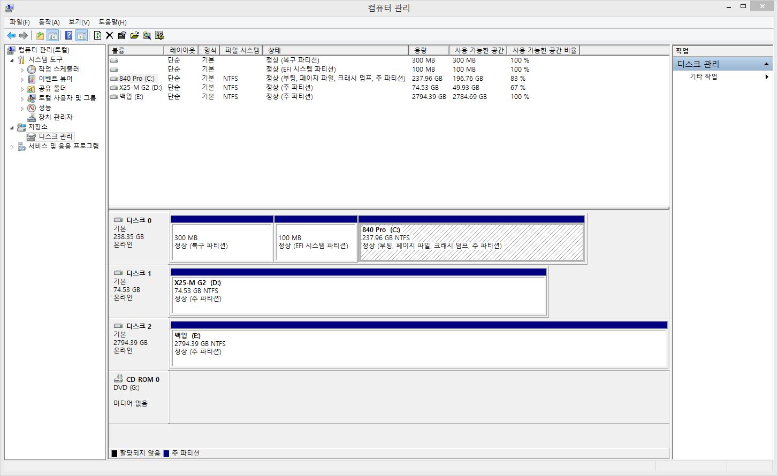Select 컴퓨터 관리(로컬) root node
The image size is (778, 476).
[43, 50]
